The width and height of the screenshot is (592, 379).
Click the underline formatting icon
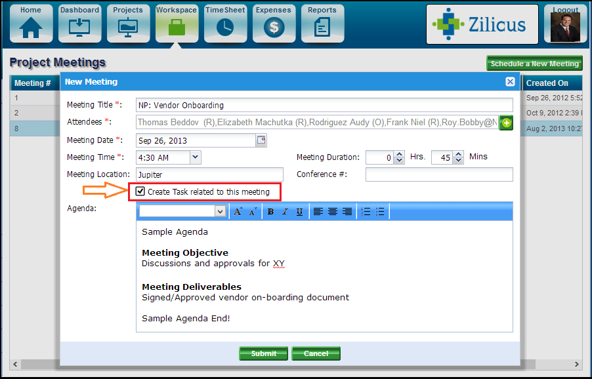tap(300, 211)
